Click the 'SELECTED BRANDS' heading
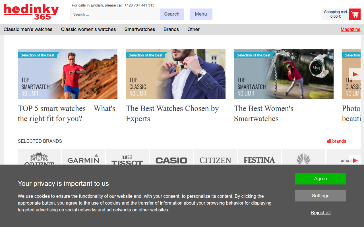Image resolution: width=364 pixels, height=227 pixels. pos(40,141)
